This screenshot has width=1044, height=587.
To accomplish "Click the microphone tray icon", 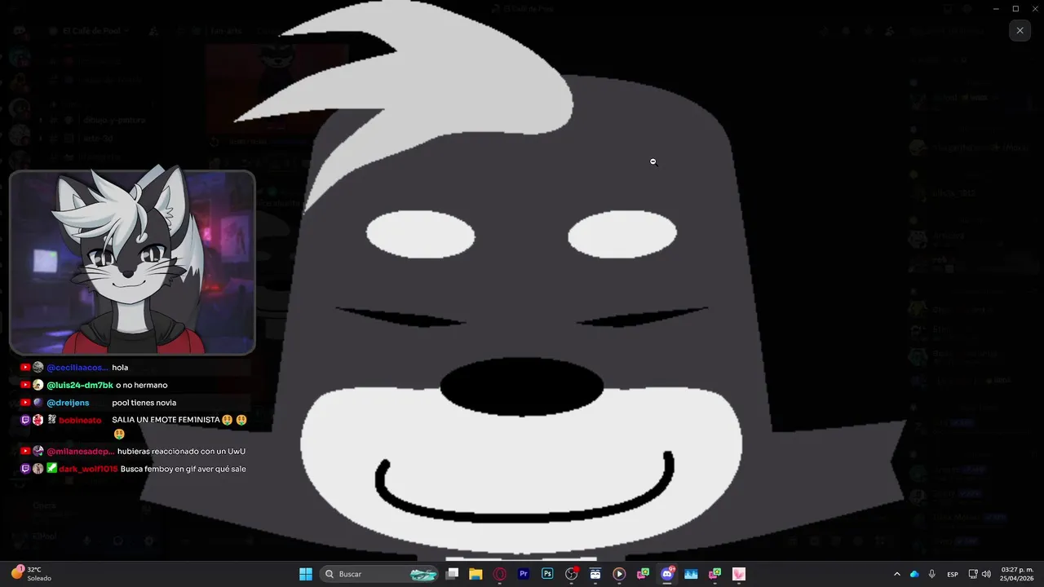I will (931, 574).
